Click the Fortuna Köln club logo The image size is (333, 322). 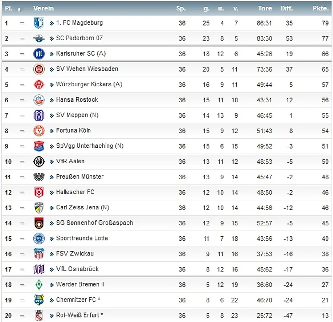point(39,131)
